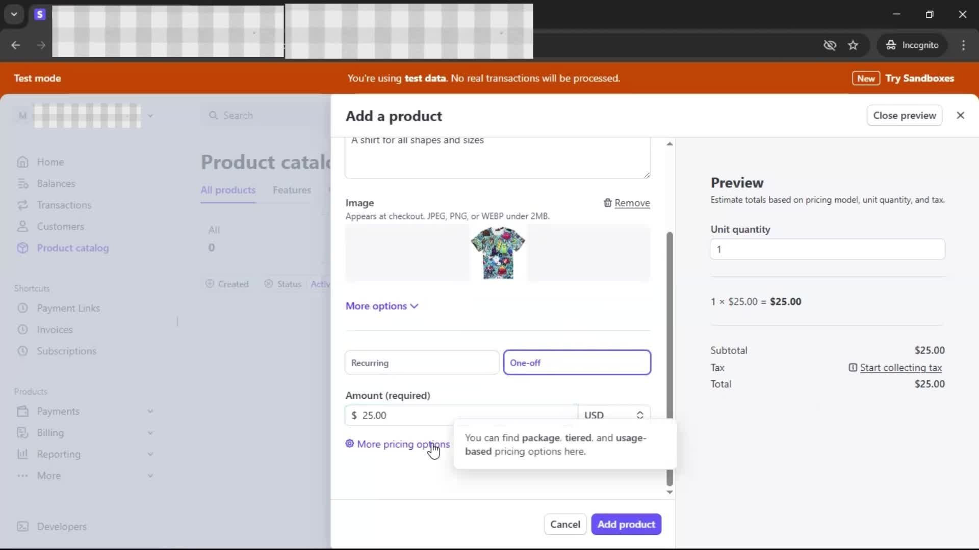979x550 pixels.
Task: Open the Balances sidebar icon
Action: pos(22,183)
